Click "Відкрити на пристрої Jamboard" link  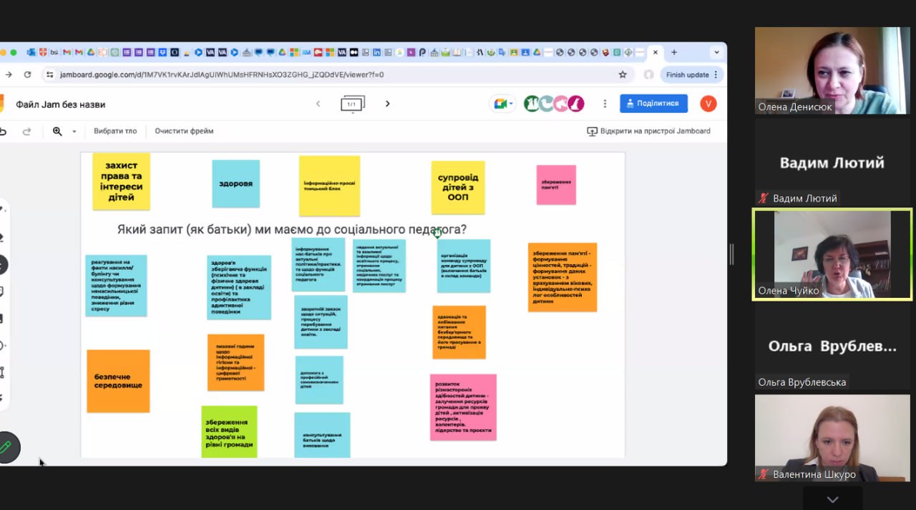(648, 131)
